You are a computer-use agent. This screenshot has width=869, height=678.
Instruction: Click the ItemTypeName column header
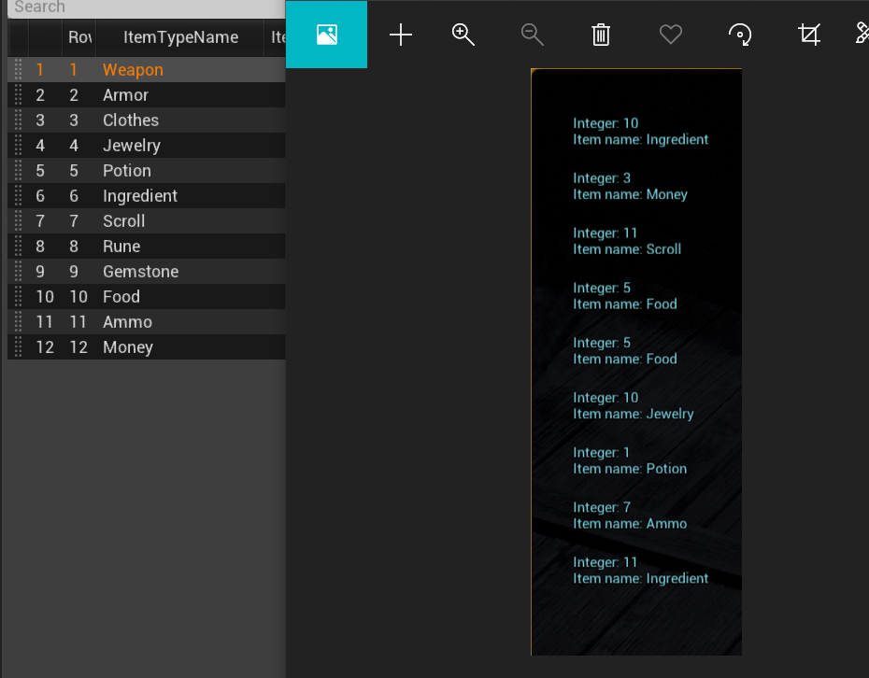[180, 37]
